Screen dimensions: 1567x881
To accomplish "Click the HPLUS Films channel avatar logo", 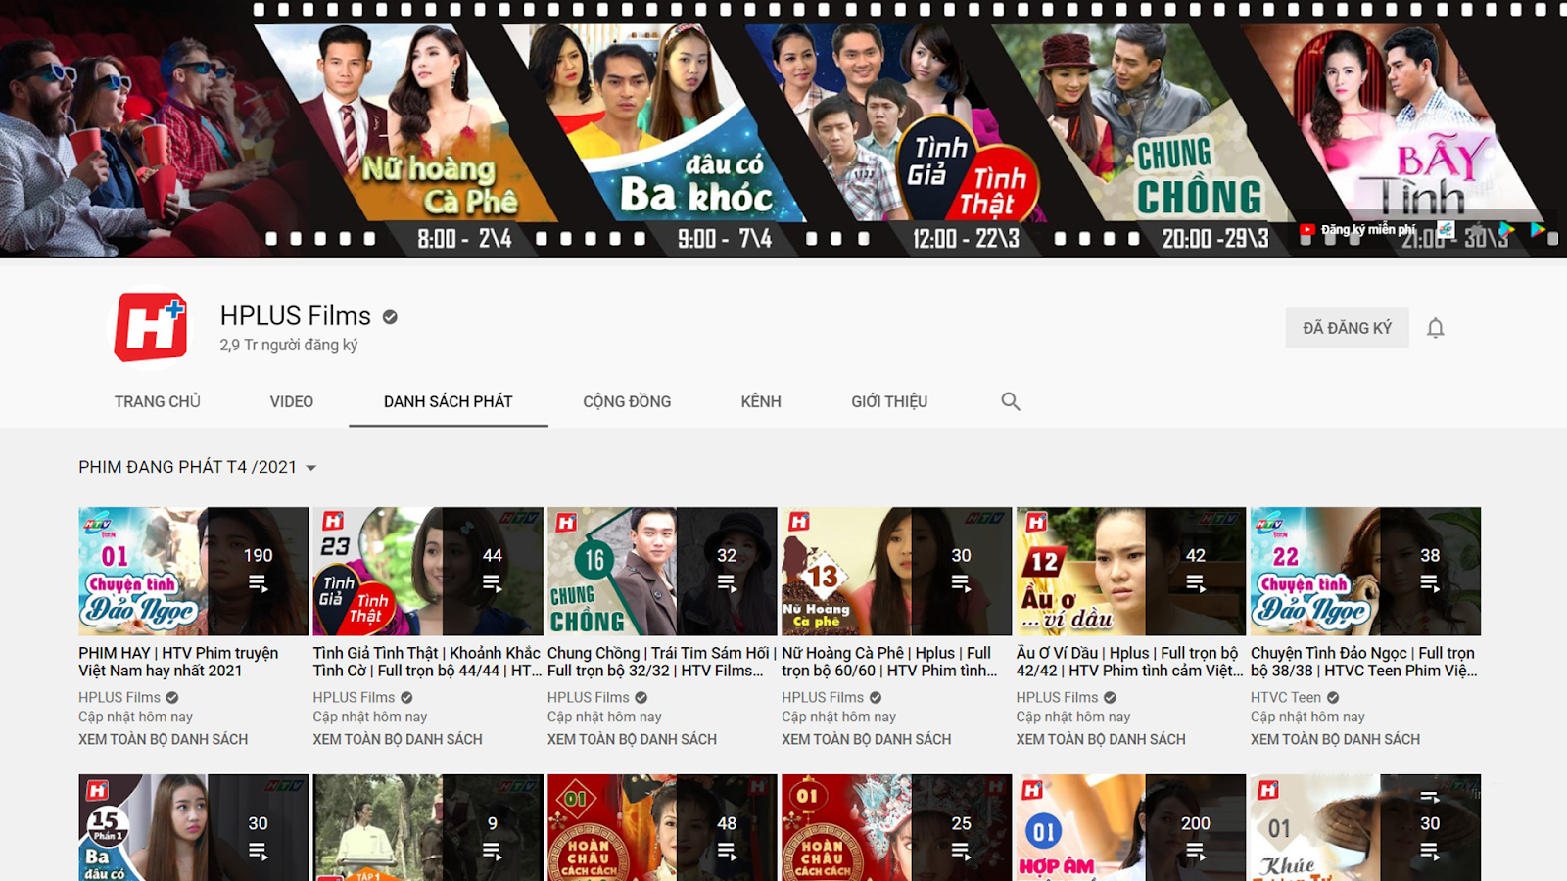I will tap(151, 327).
